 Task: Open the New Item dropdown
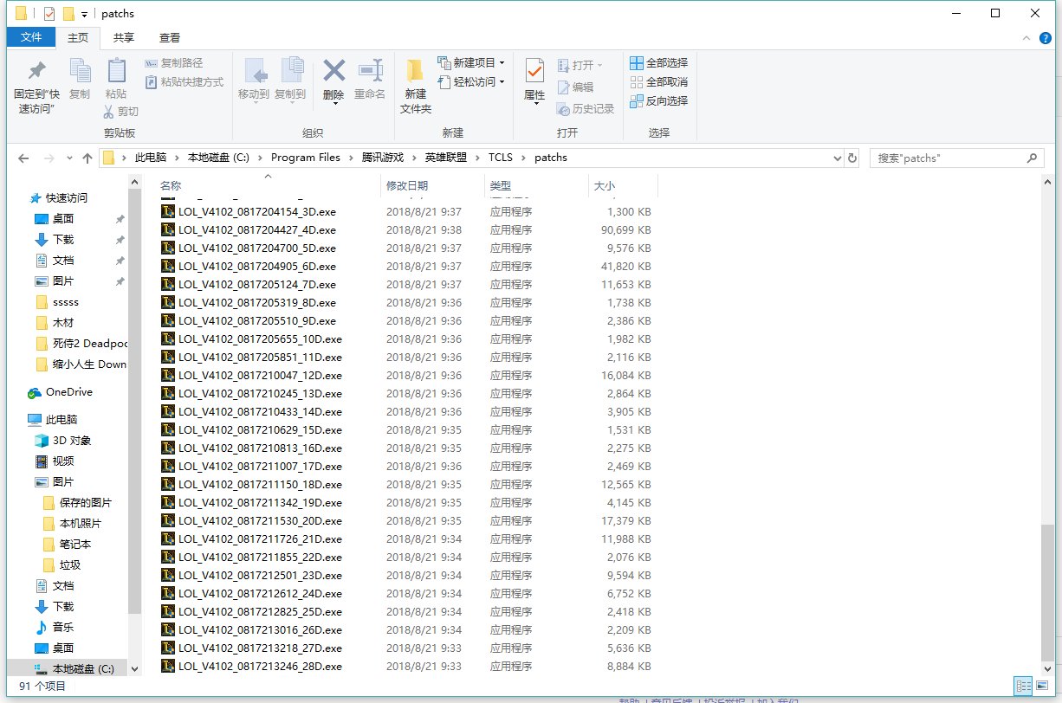pos(472,62)
